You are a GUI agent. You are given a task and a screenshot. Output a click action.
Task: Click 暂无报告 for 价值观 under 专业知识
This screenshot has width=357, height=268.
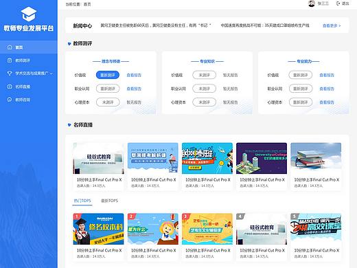(x=231, y=75)
